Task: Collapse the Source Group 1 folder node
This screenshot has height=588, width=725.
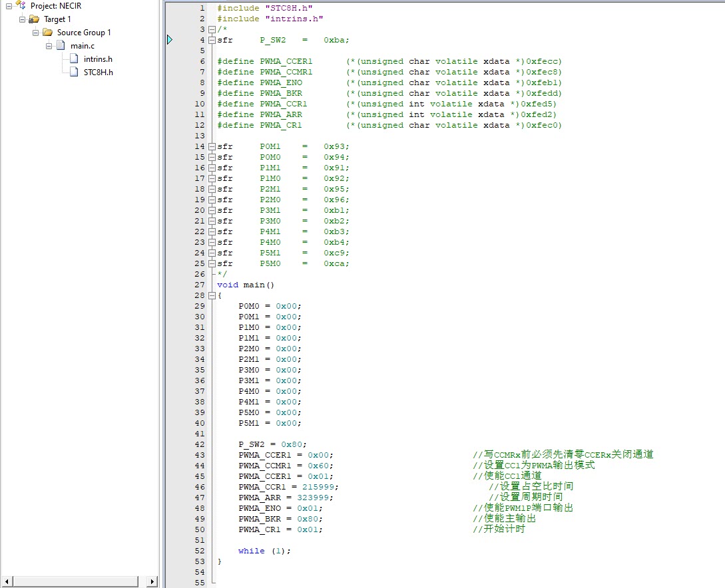Action: [36, 33]
